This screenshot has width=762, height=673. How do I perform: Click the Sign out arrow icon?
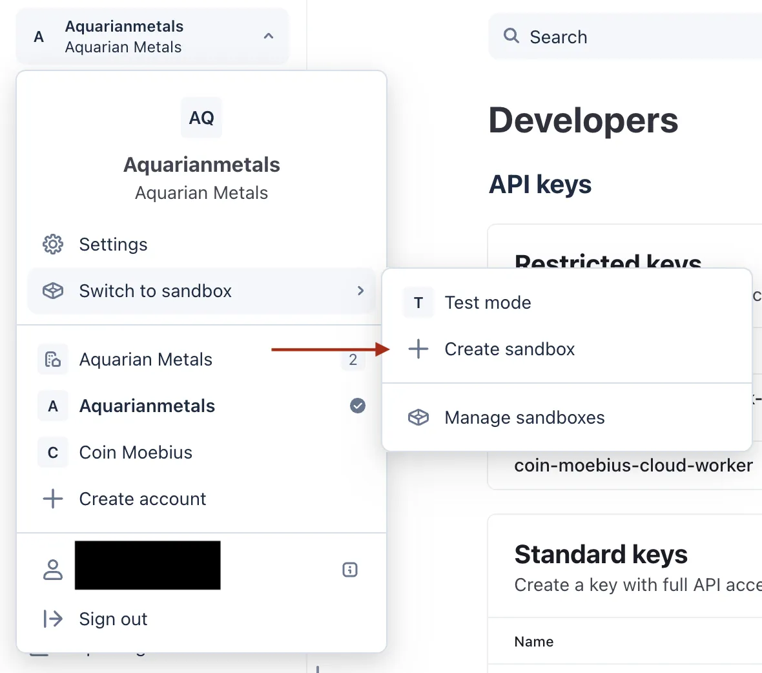52,619
